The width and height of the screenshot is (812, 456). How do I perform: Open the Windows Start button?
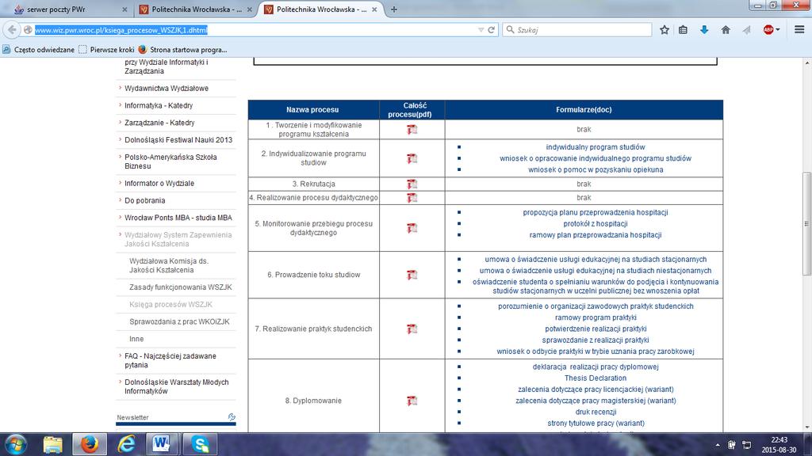16,445
